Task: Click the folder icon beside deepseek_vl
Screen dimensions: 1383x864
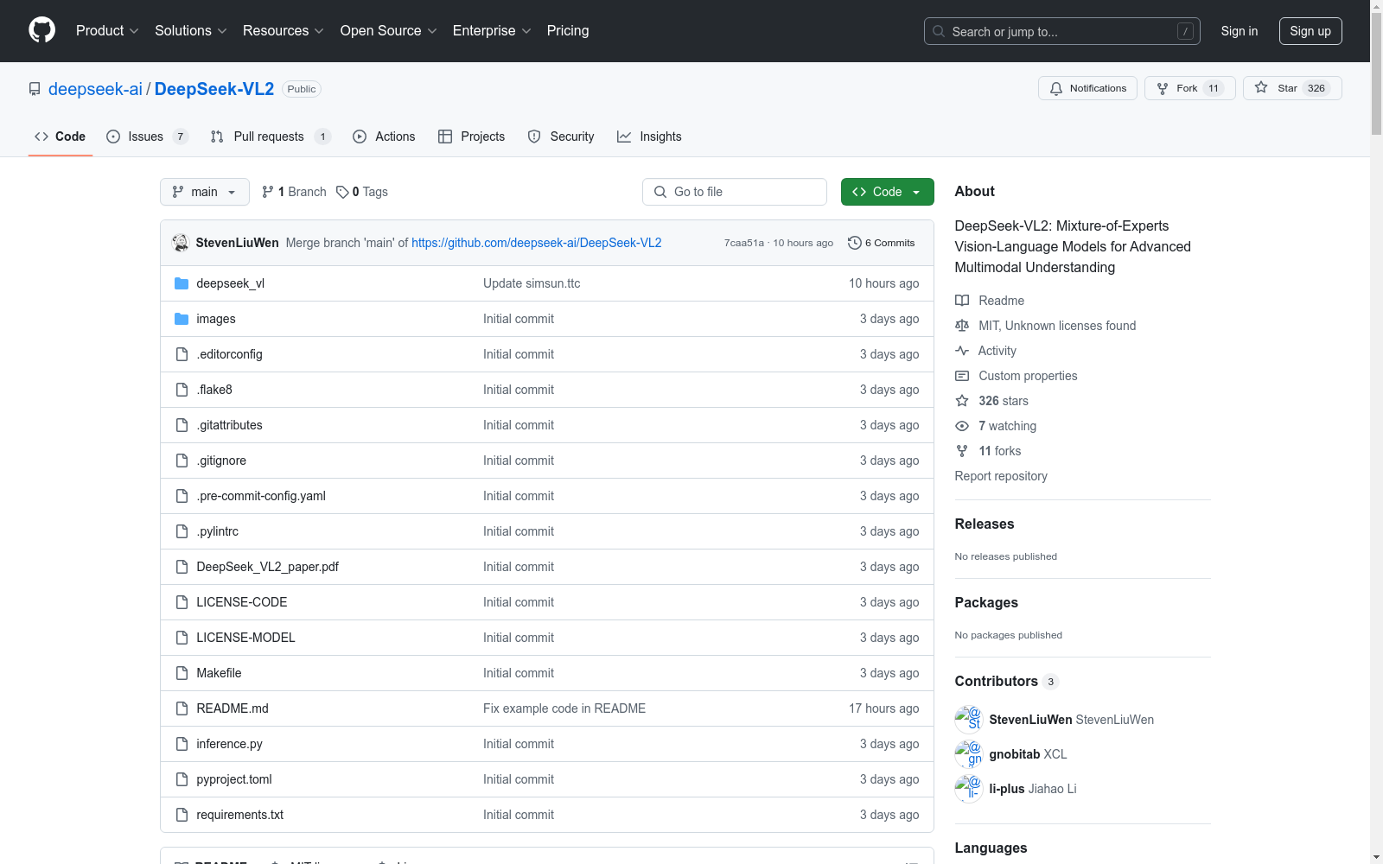Action: [x=182, y=283]
